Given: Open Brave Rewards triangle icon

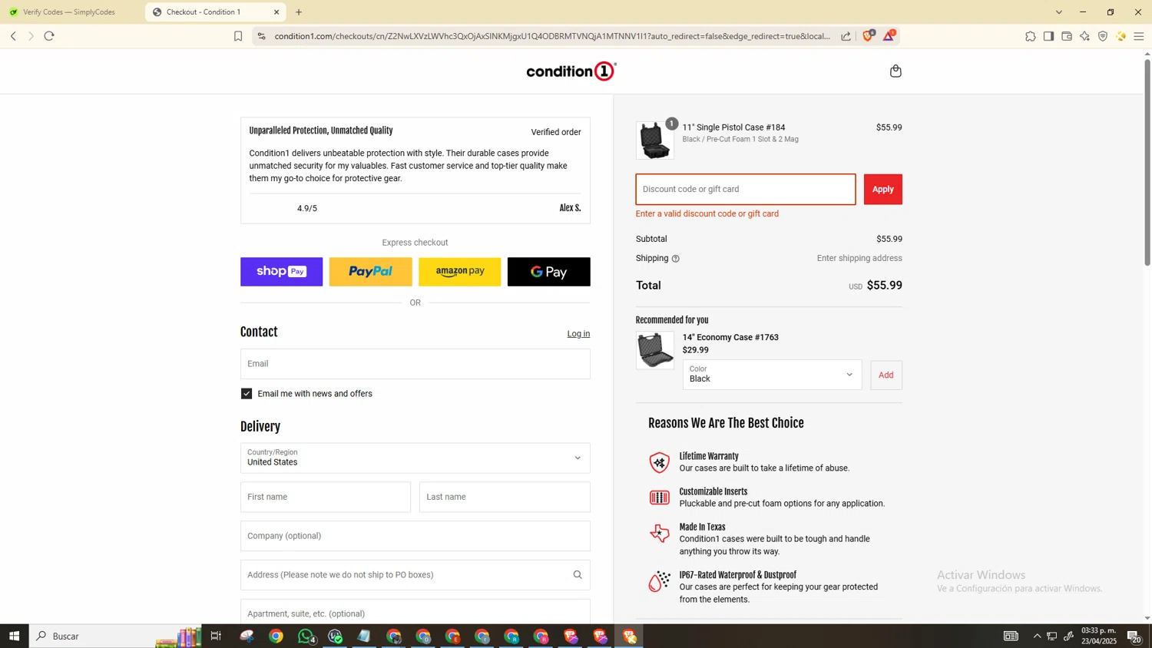Looking at the screenshot, I should tap(889, 36).
